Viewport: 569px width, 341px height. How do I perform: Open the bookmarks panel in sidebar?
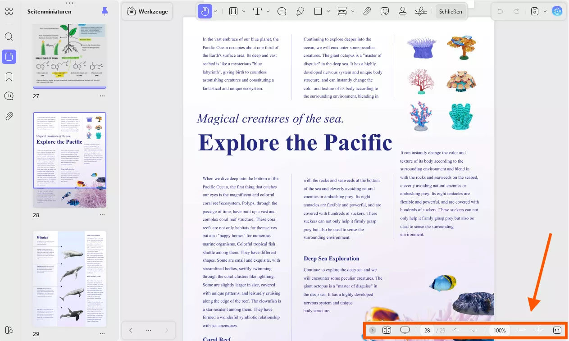click(9, 77)
